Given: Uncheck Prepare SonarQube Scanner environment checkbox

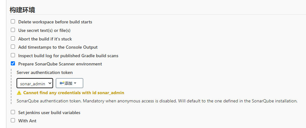Looking at the screenshot, I should tap(13, 64).
